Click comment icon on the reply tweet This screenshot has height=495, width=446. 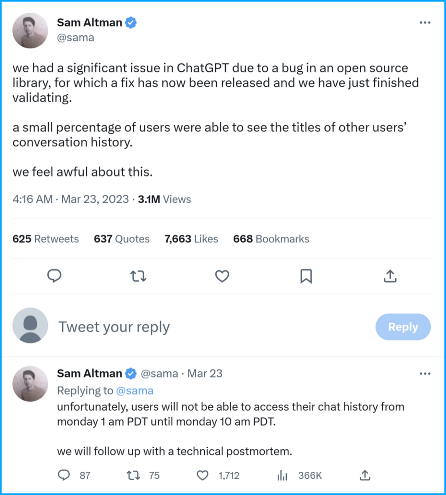point(64,475)
